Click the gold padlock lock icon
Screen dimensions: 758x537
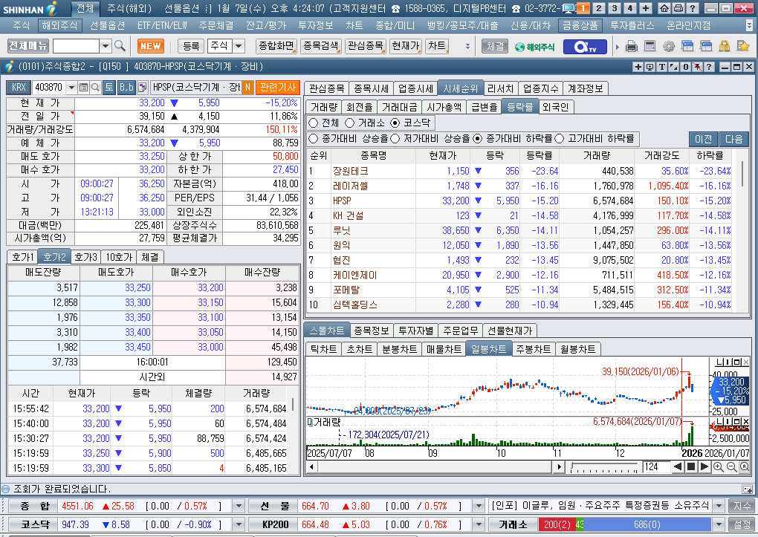724,46
